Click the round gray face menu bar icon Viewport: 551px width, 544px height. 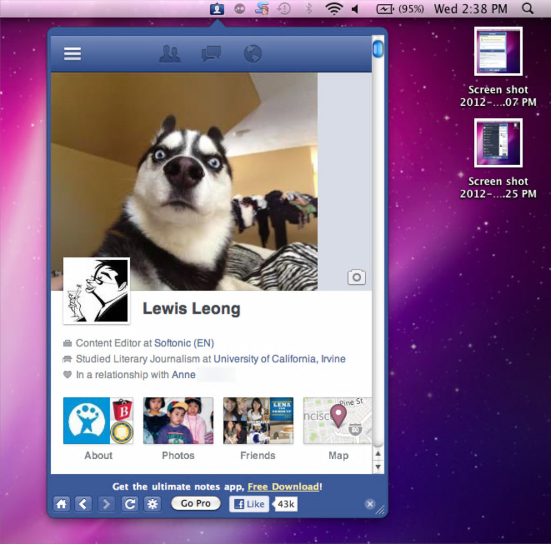pyautogui.click(x=240, y=9)
